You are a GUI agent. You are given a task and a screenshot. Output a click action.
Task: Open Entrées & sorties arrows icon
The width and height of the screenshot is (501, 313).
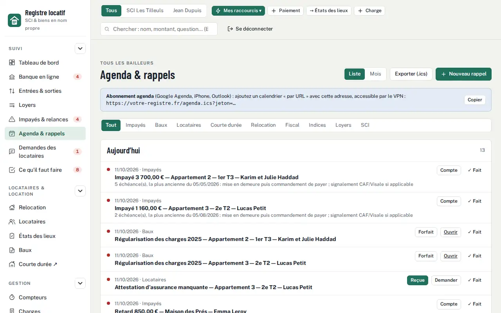(12, 91)
